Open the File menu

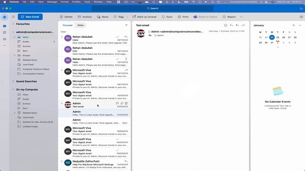(24, 2)
